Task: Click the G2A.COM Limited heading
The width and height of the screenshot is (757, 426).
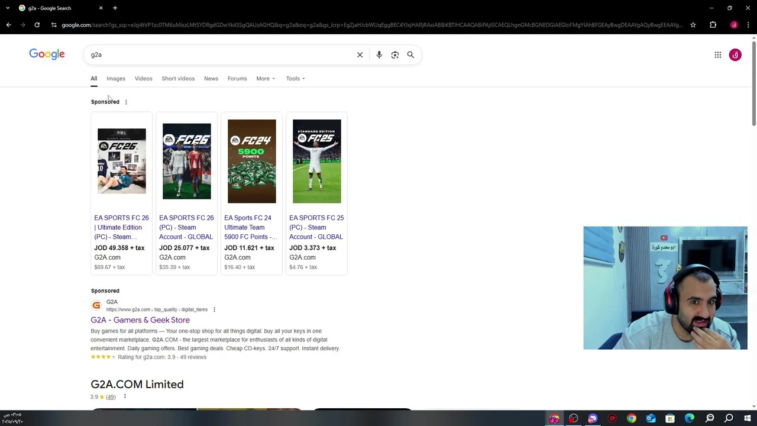Action: click(x=137, y=385)
